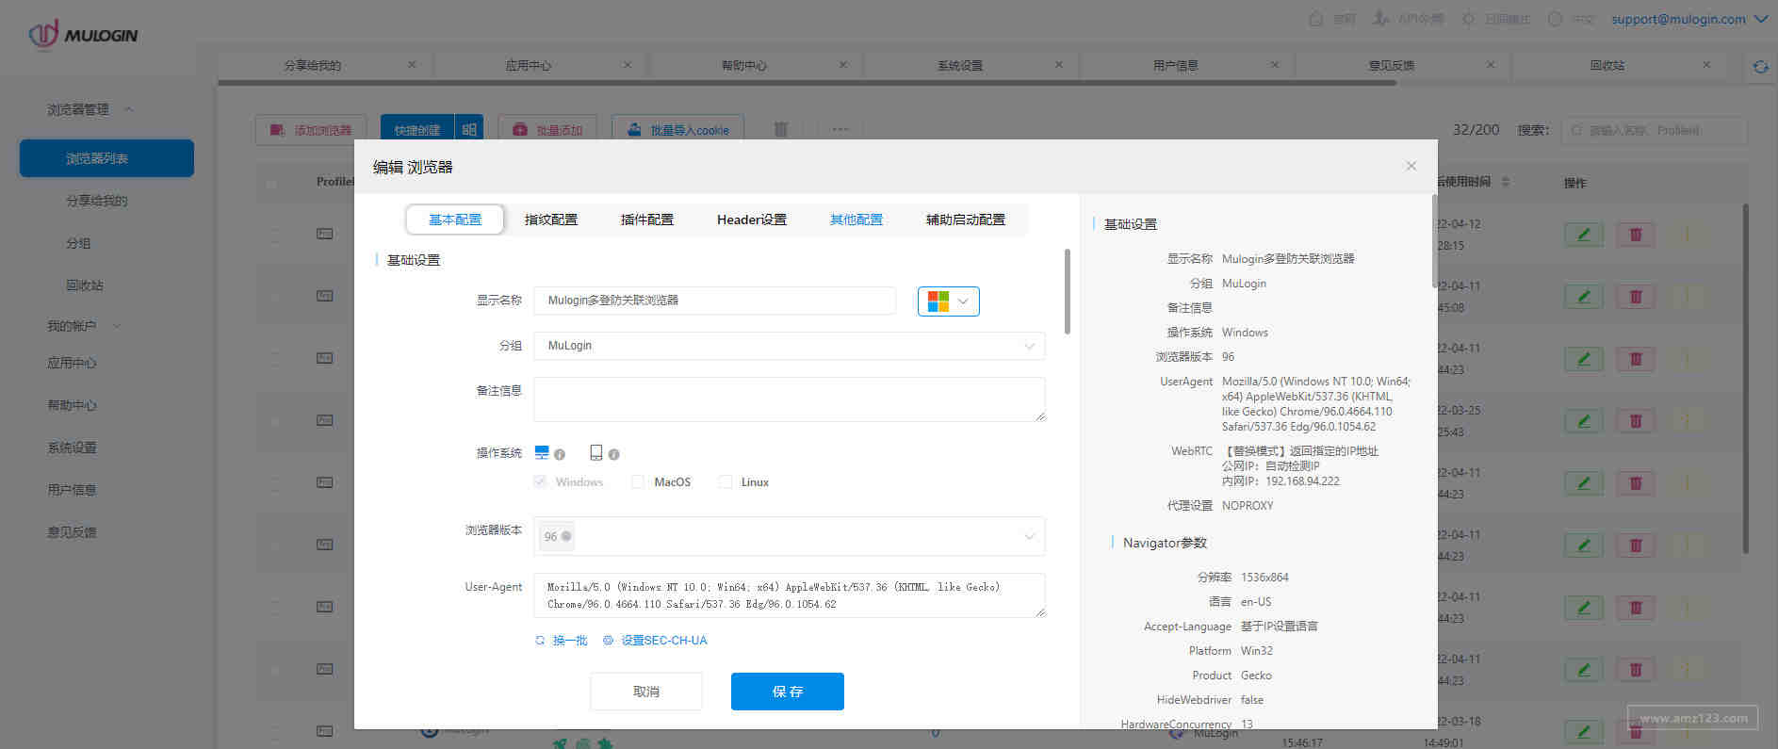Switch to Header设置 tab
The height and width of the screenshot is (749, 1778).
point(752,220)
